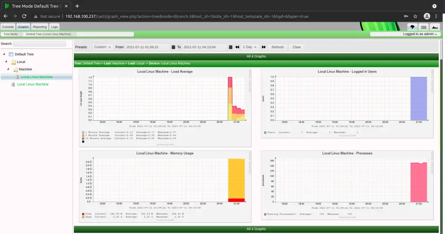The width and height of the screenshot is (445, 234).
Task: Click the Clear button in the filter bar
Action: (x=296, y=47)
